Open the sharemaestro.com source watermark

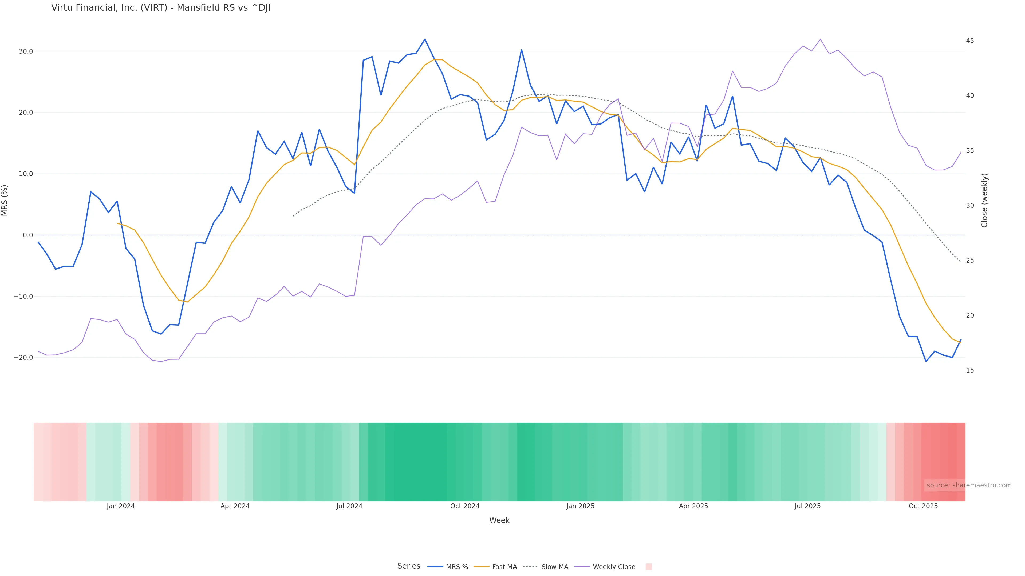[968, 485]
